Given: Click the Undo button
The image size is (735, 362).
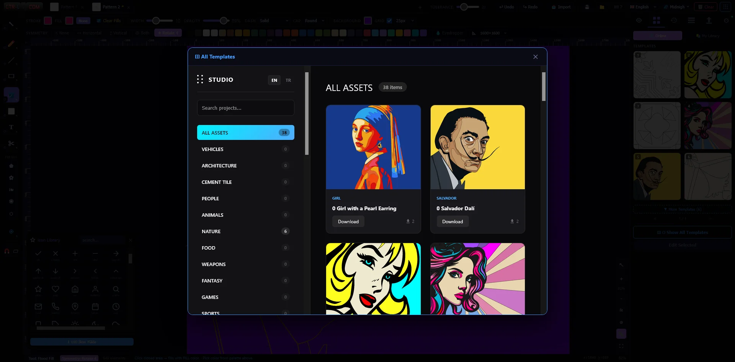Looking at the screenshot, I should coord(506,7).
